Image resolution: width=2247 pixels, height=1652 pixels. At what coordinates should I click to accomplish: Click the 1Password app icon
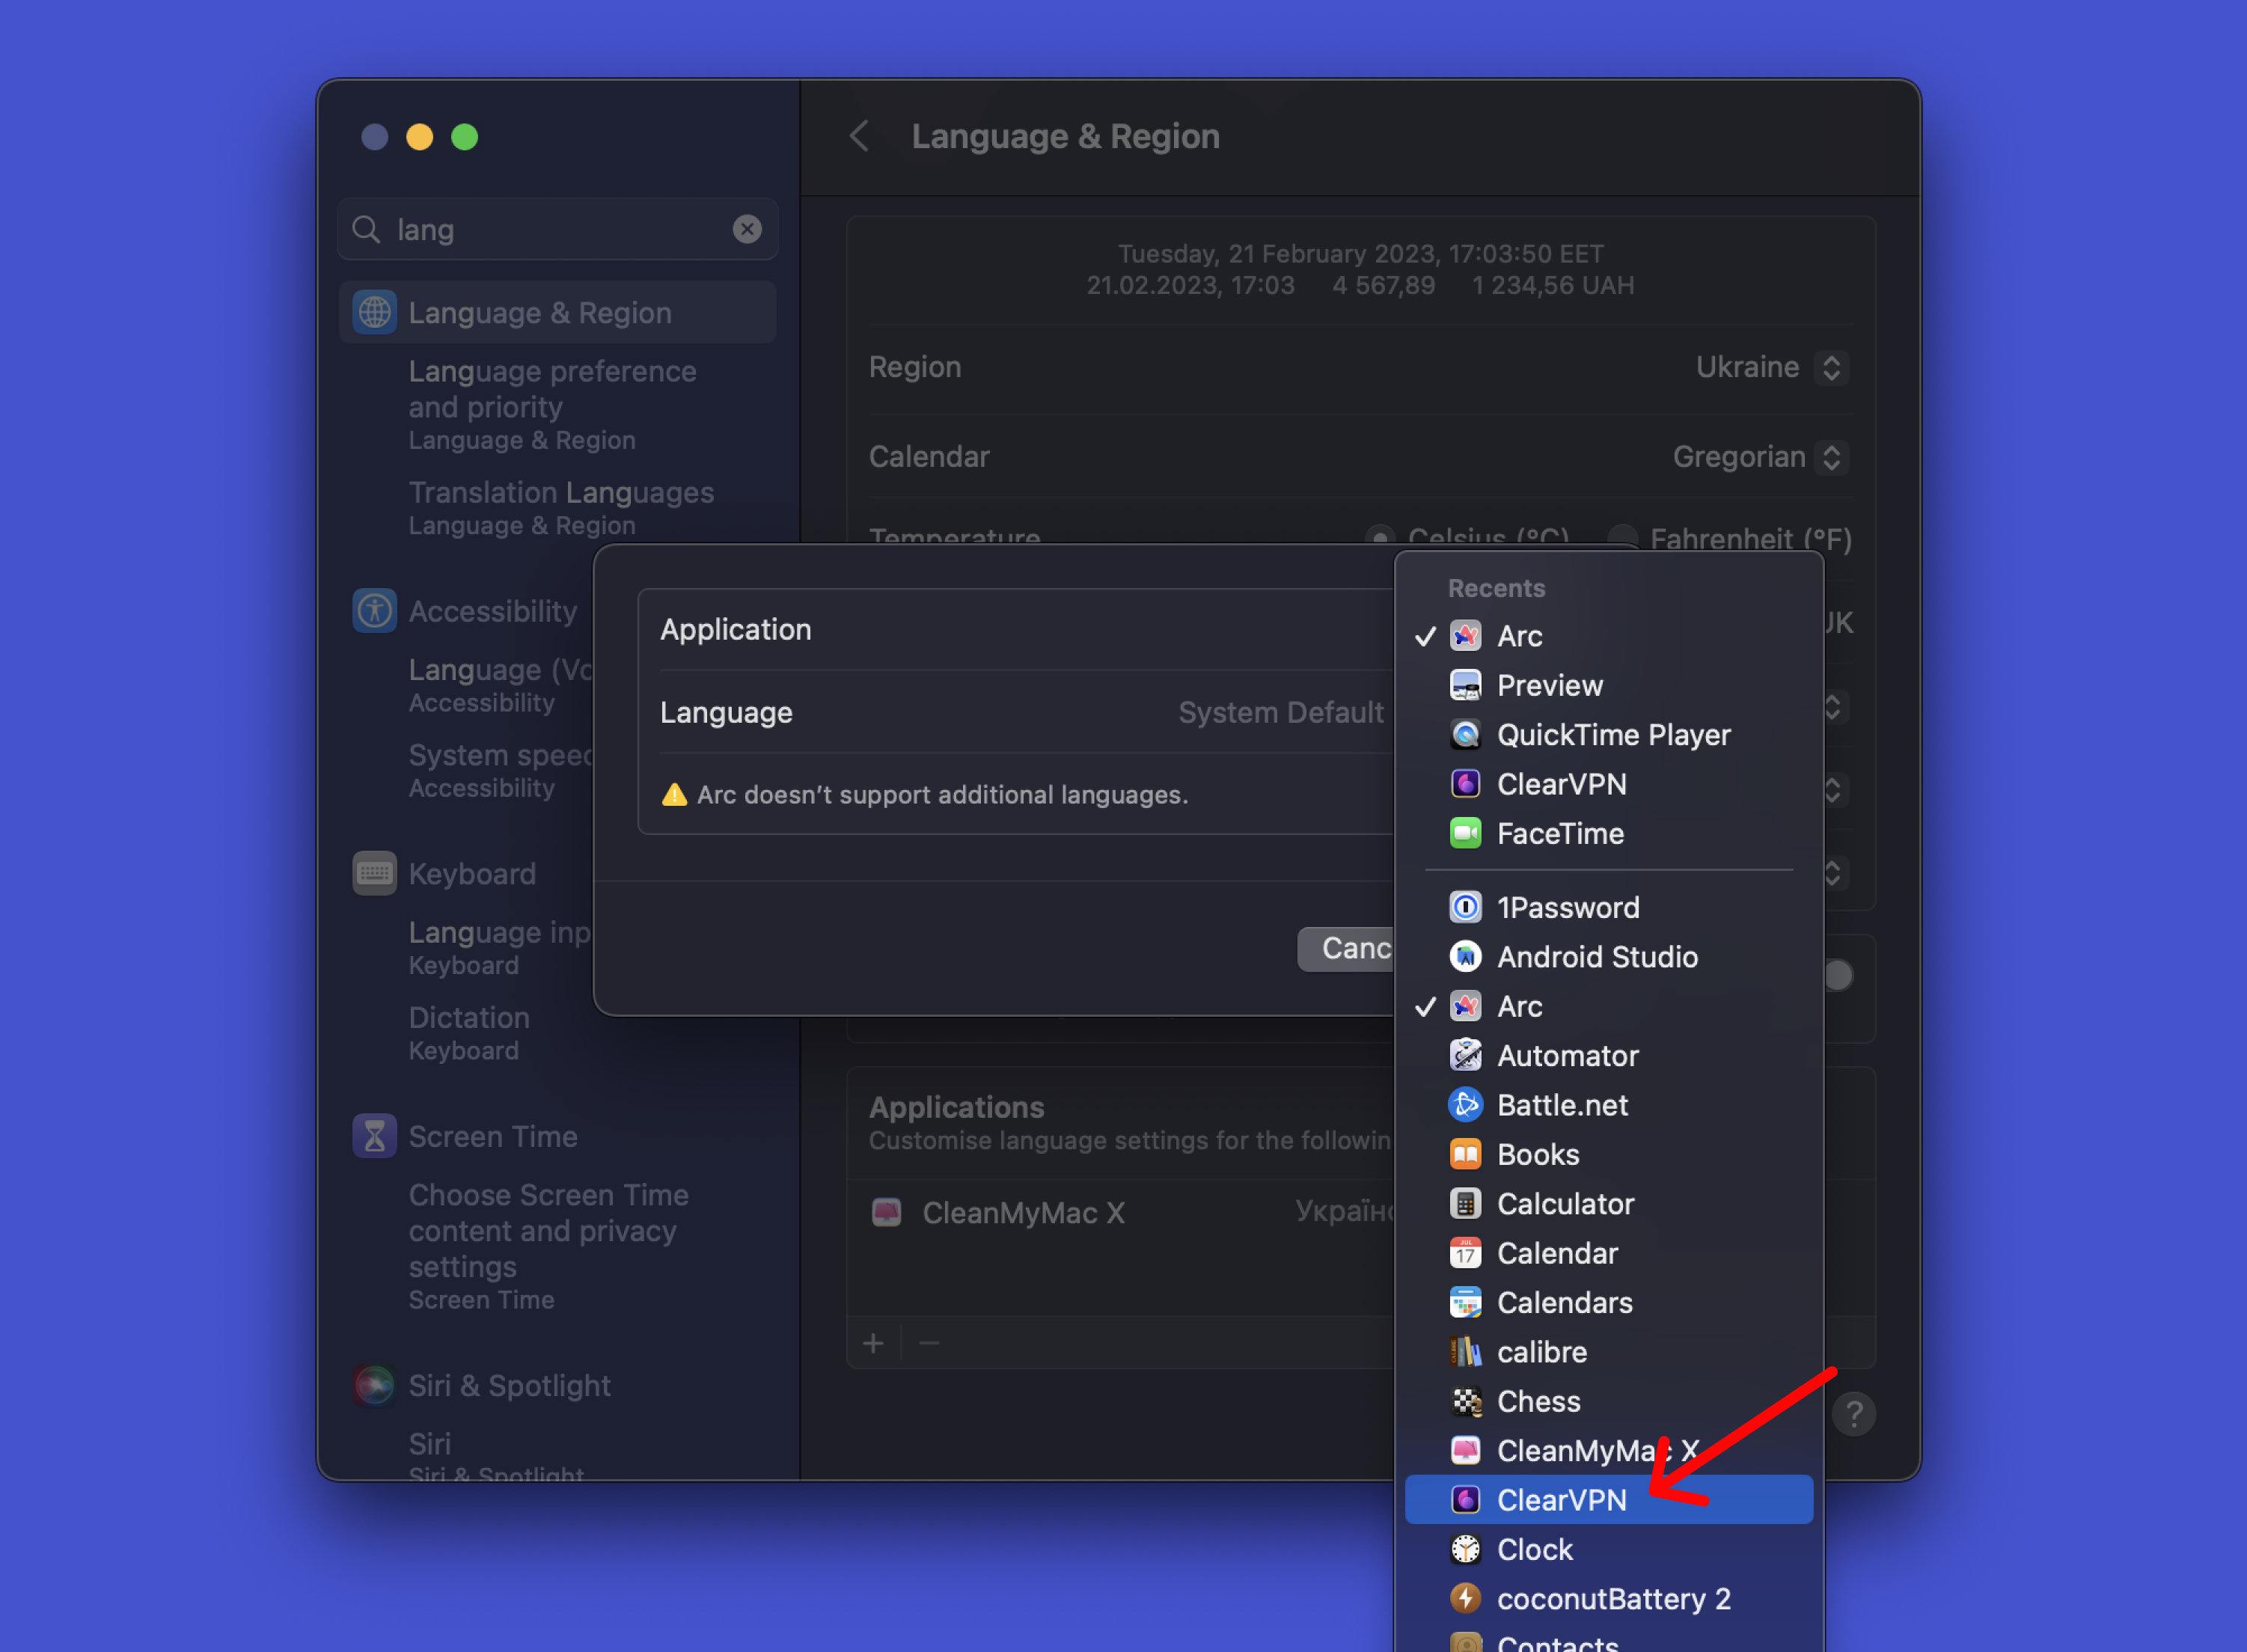1465,907
